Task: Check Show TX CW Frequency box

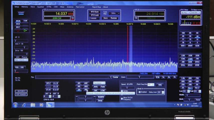Action: point(122,98)
